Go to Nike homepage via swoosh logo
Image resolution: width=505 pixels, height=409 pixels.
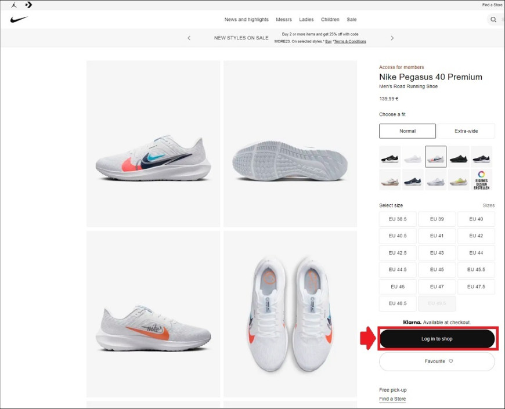[x=19, y=19]
